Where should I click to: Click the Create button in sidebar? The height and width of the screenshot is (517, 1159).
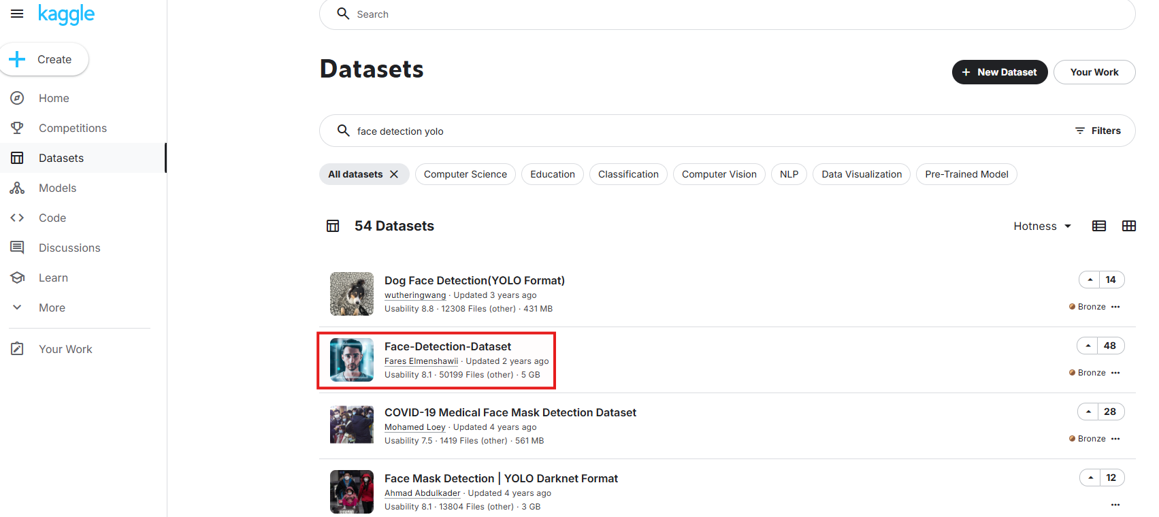pos(44,59)
